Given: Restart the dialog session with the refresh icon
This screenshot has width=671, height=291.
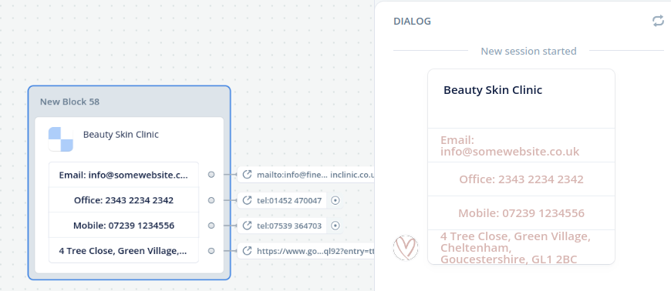Looking at the screenshot, I should coord(658,21).
